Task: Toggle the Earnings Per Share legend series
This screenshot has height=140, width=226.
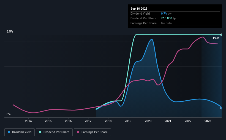Action: pos(92,132)
